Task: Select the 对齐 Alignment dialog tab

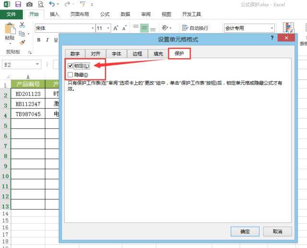Action: 95,53
